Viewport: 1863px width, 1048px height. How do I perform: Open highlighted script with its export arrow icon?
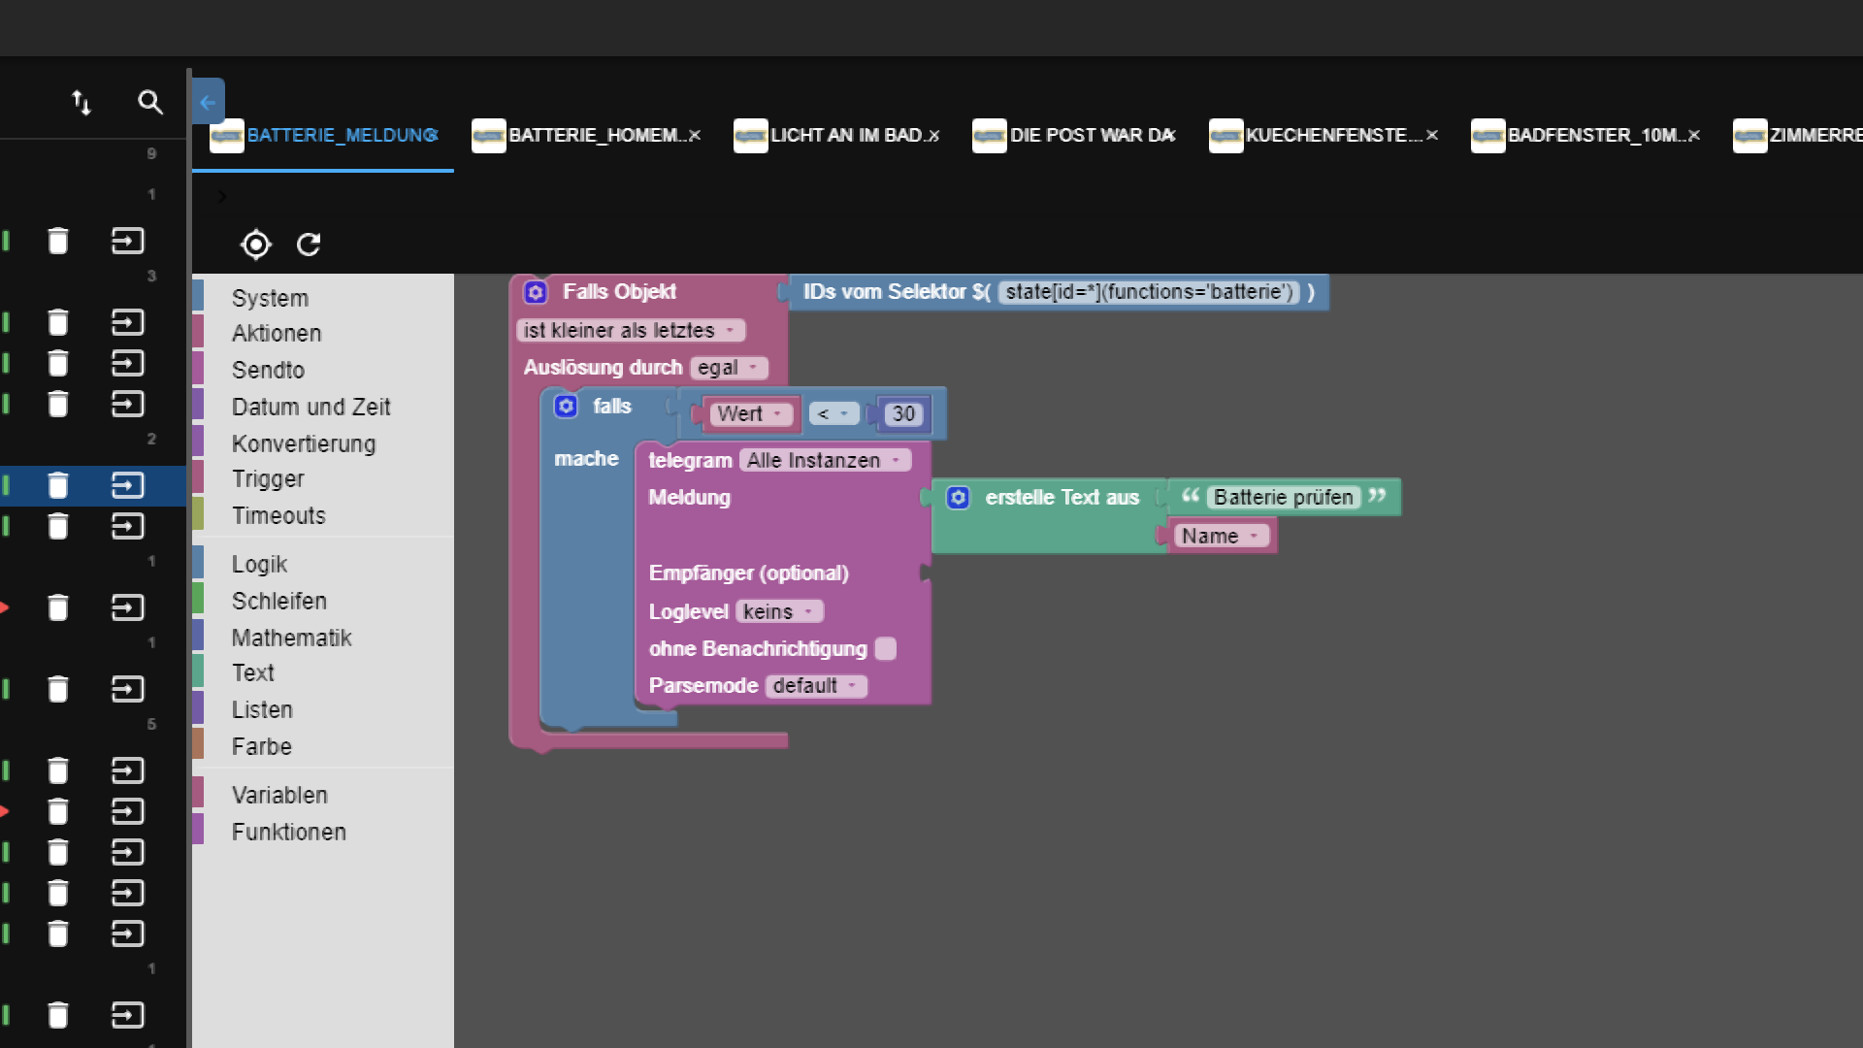pos(127,485)
